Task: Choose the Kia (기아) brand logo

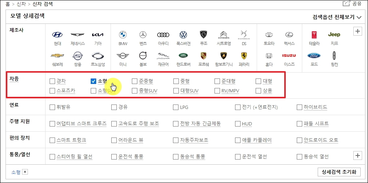Action: coord(98,35)
